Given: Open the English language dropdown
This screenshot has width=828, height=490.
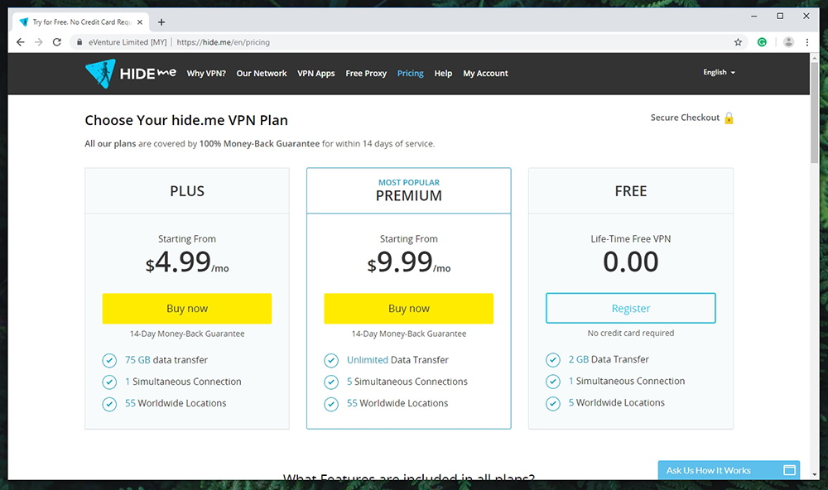Looking at the screenshot, I should 719,72.
